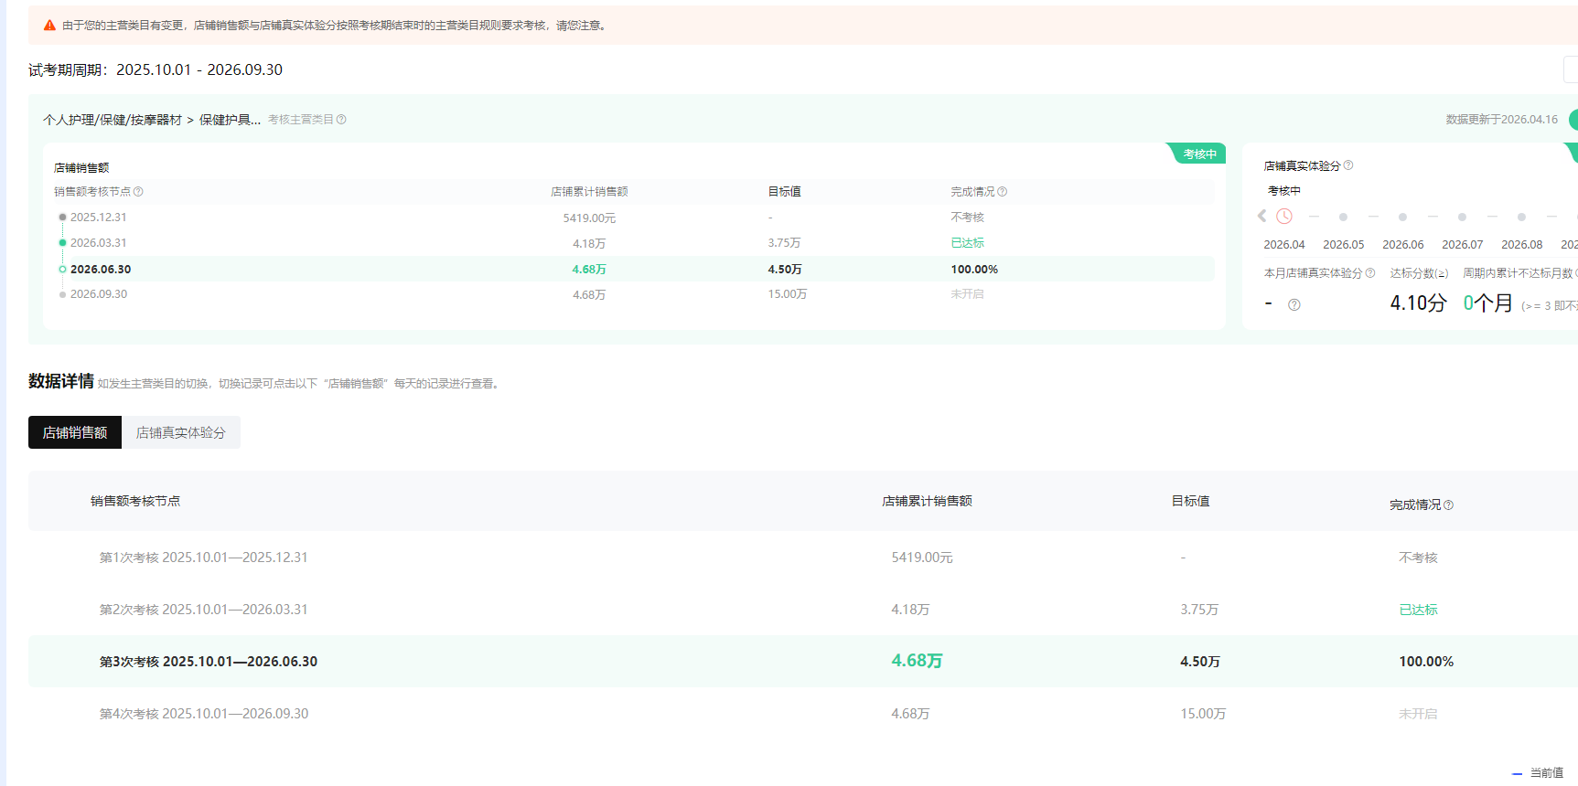This screenshot has height=786, width=1578.
Task: Select 第3次考核 row in details table
Action: [x=803, y=662]
